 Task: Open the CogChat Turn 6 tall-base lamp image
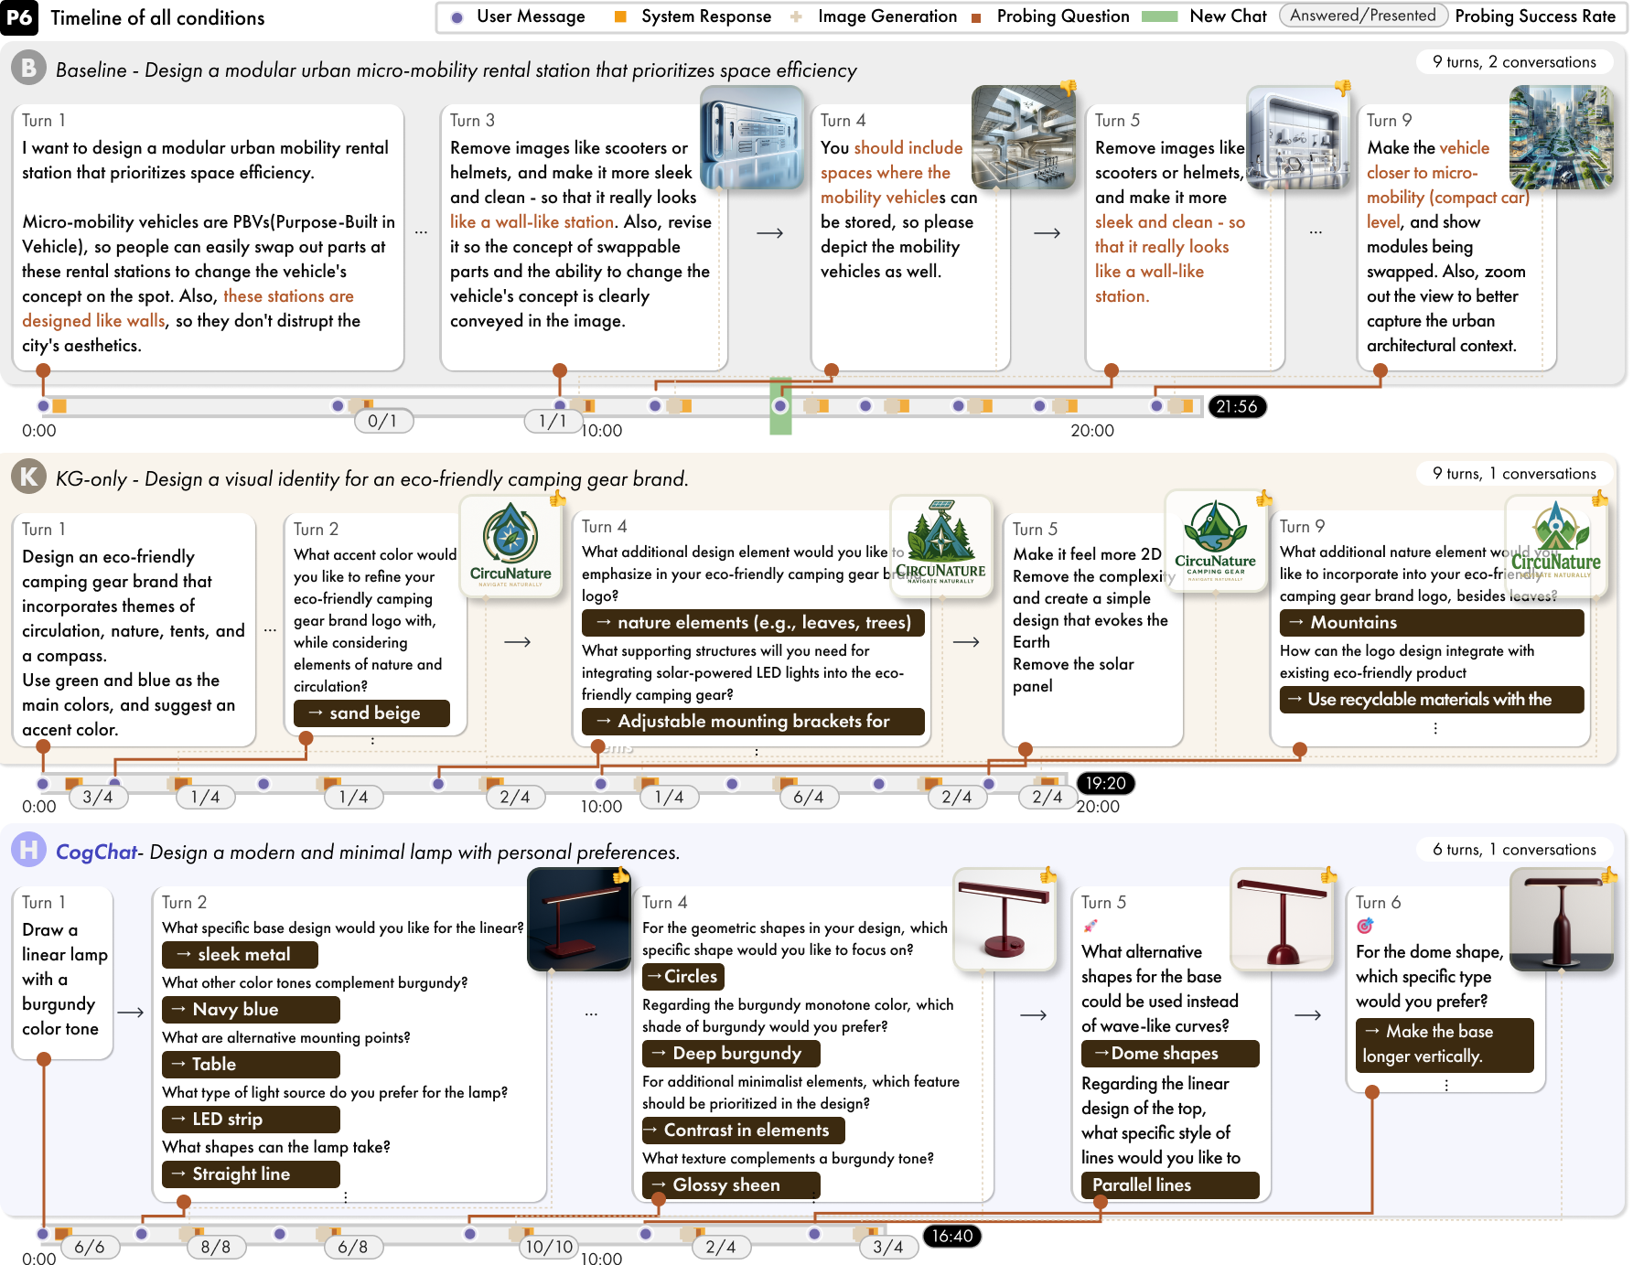tap(1562, 919)
